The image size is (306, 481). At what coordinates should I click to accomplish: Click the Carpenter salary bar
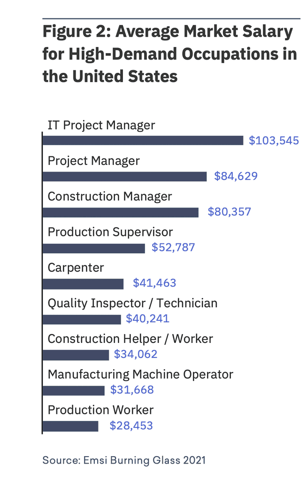[83, 284]
